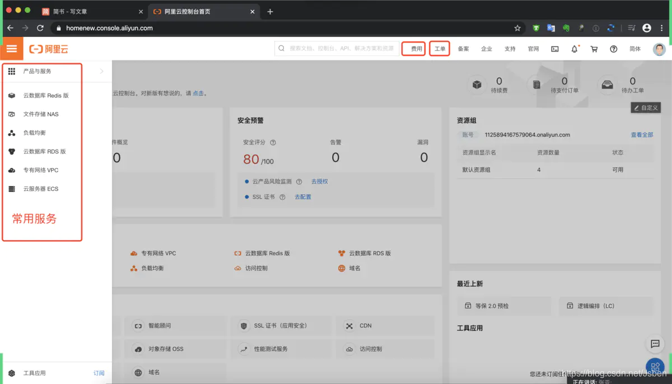Click the SSL 证书（应用安全）product card
The width and height of the screenshot is (672, 384).
(x=282, y=326)
